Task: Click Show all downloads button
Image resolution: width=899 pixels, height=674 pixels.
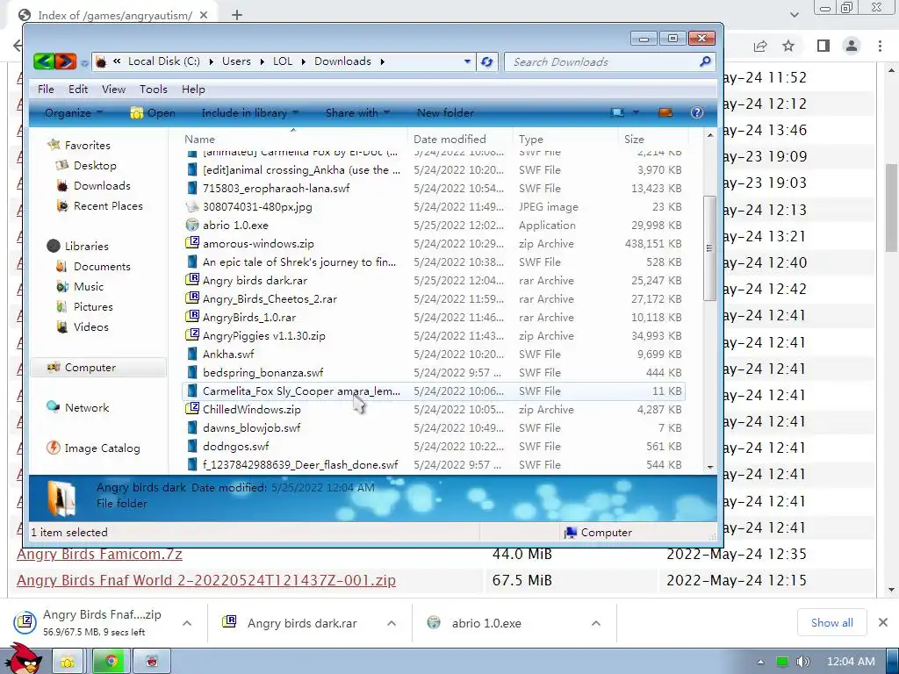Action: tap(832, 623)
